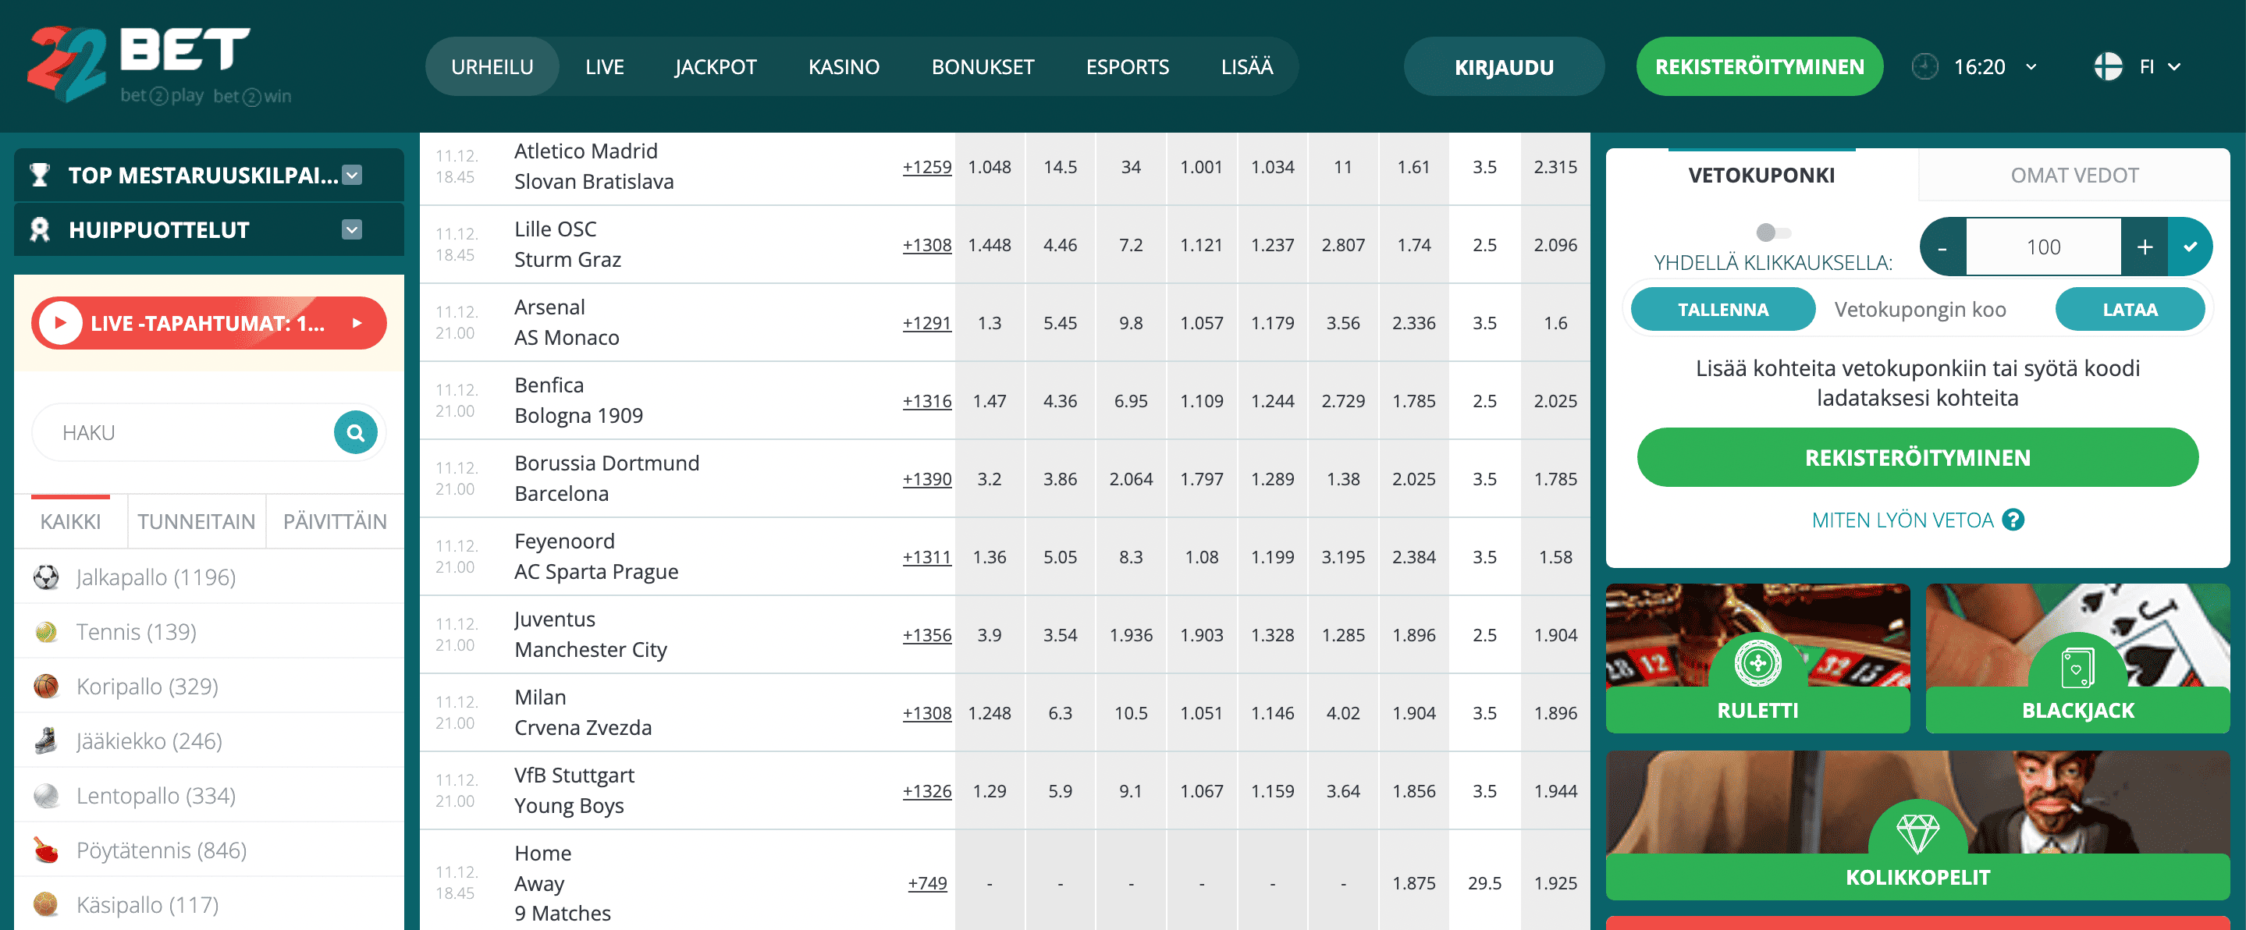The height and width of the screenshot is (930, 2246).
Task: Click the tennis ball icon
Action: [x=46, y=632]
